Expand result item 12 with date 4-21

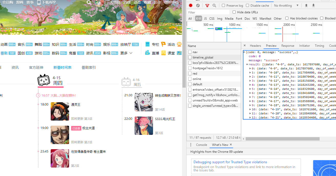coord(250,118)
